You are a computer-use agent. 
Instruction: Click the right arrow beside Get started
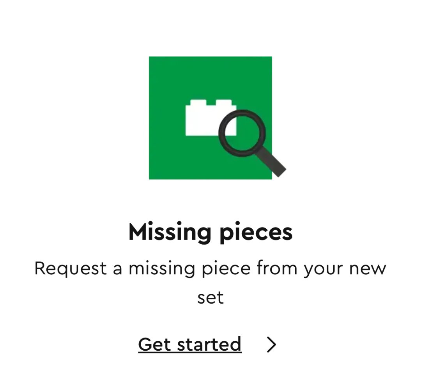pos(271,345)
